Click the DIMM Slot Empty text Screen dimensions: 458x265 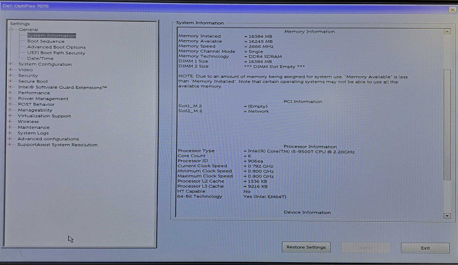coord(274,66)
